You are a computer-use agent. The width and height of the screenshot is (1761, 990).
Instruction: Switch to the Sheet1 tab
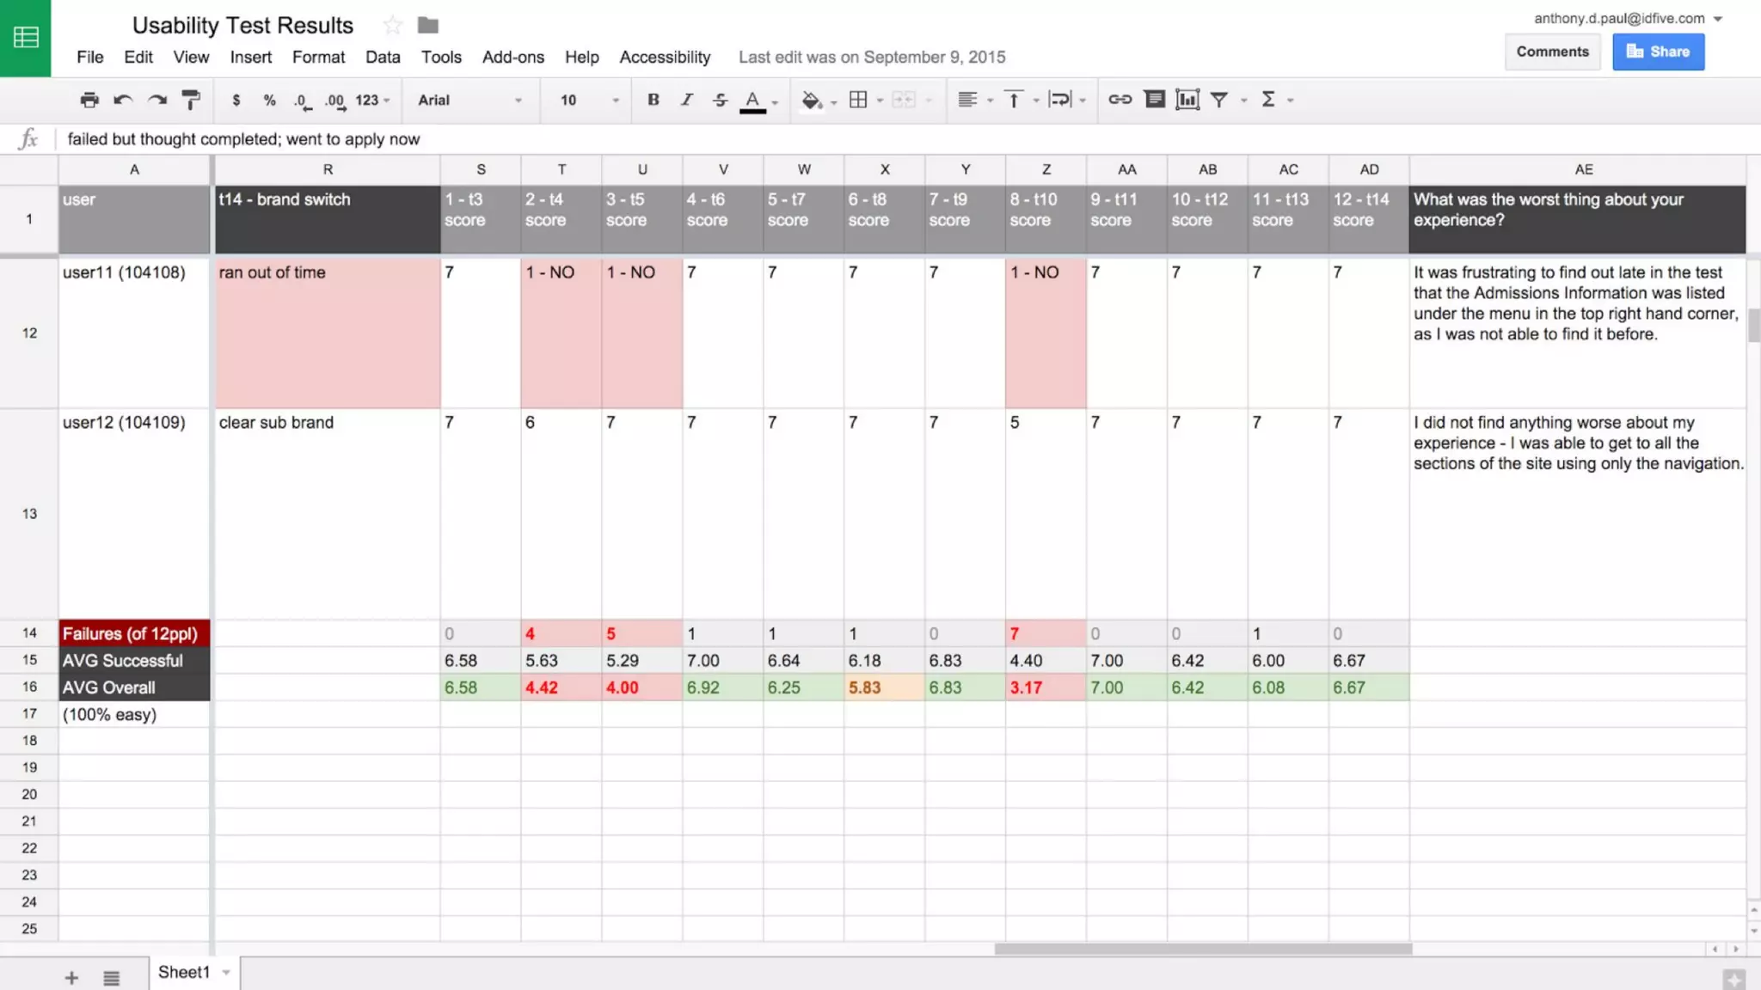184,972
